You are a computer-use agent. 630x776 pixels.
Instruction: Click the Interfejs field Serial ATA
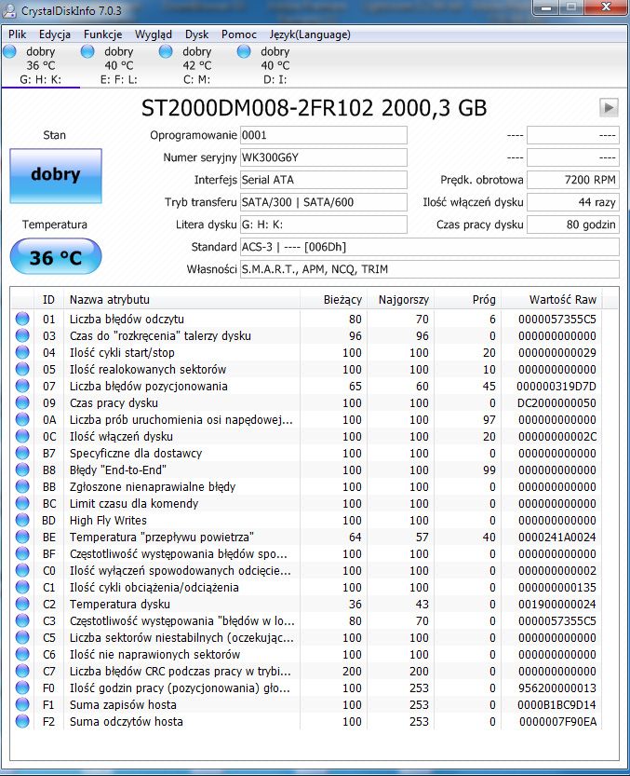[324, 180]
